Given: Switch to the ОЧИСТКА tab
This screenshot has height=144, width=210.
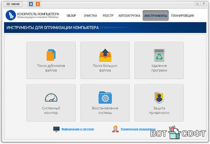Looking at the screenshot, I should click(x=90, y=16).
